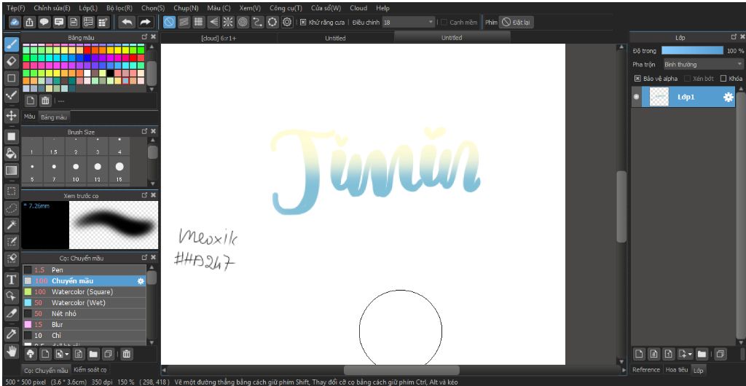Enable the Canh mềm checkbox

(x=444, y=23)
